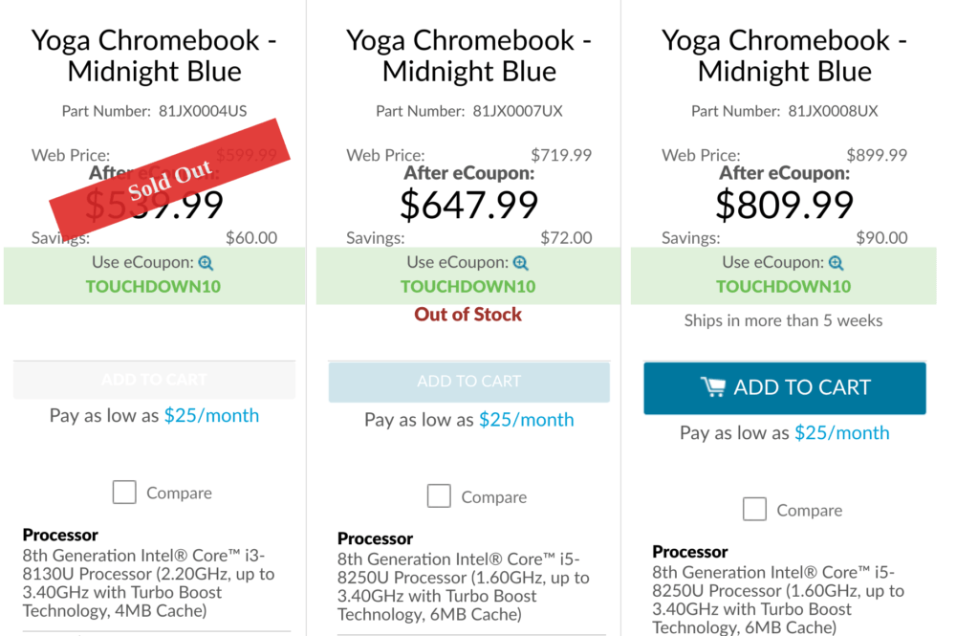Select TOUCHDOWN10 coupon code for the $809.99 model
The height and width of the screenshot is (636, 956).
coord(784,287)
